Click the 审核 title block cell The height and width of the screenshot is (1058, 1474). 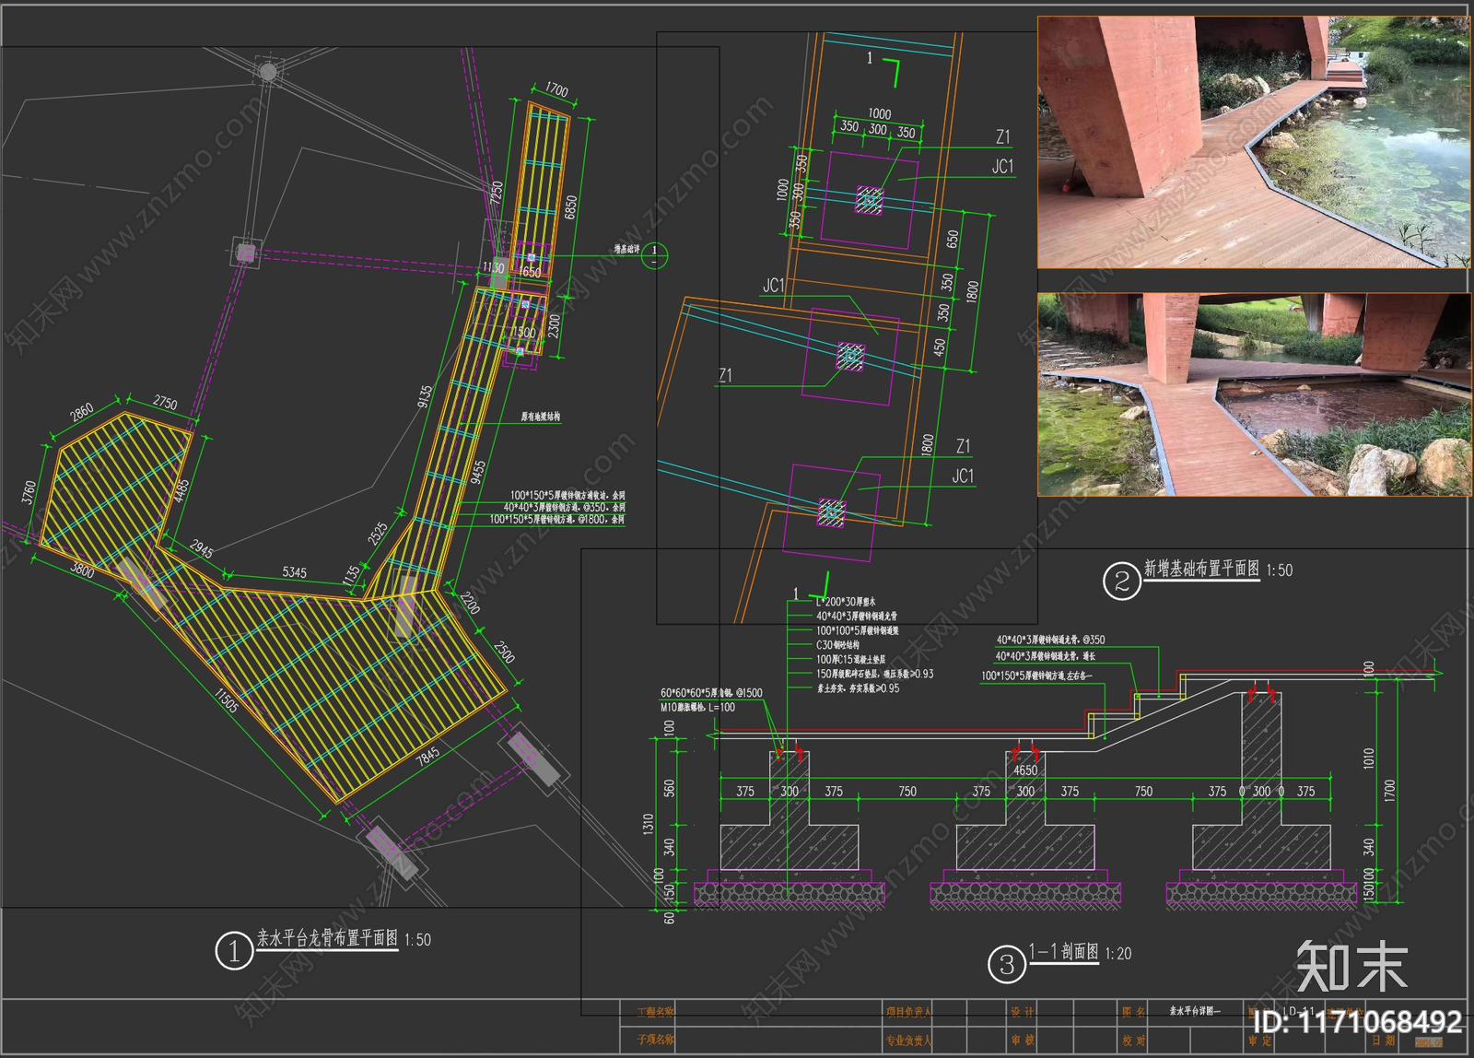[1022, 1040]
